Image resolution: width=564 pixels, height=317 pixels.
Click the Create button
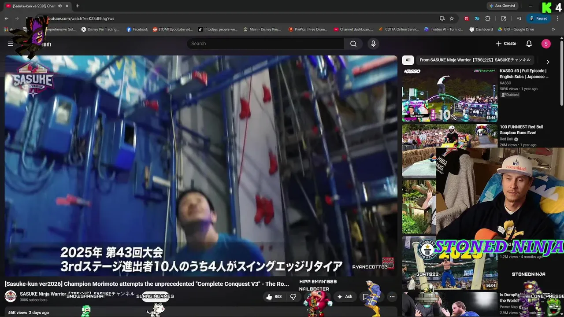[x=506, y=44]
